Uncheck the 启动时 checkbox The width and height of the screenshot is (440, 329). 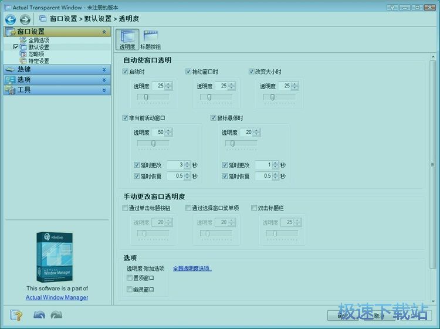125,72
